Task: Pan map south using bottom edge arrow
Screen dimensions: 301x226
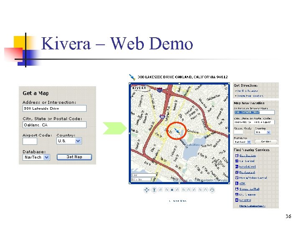Action: click(x=179, y=183)
